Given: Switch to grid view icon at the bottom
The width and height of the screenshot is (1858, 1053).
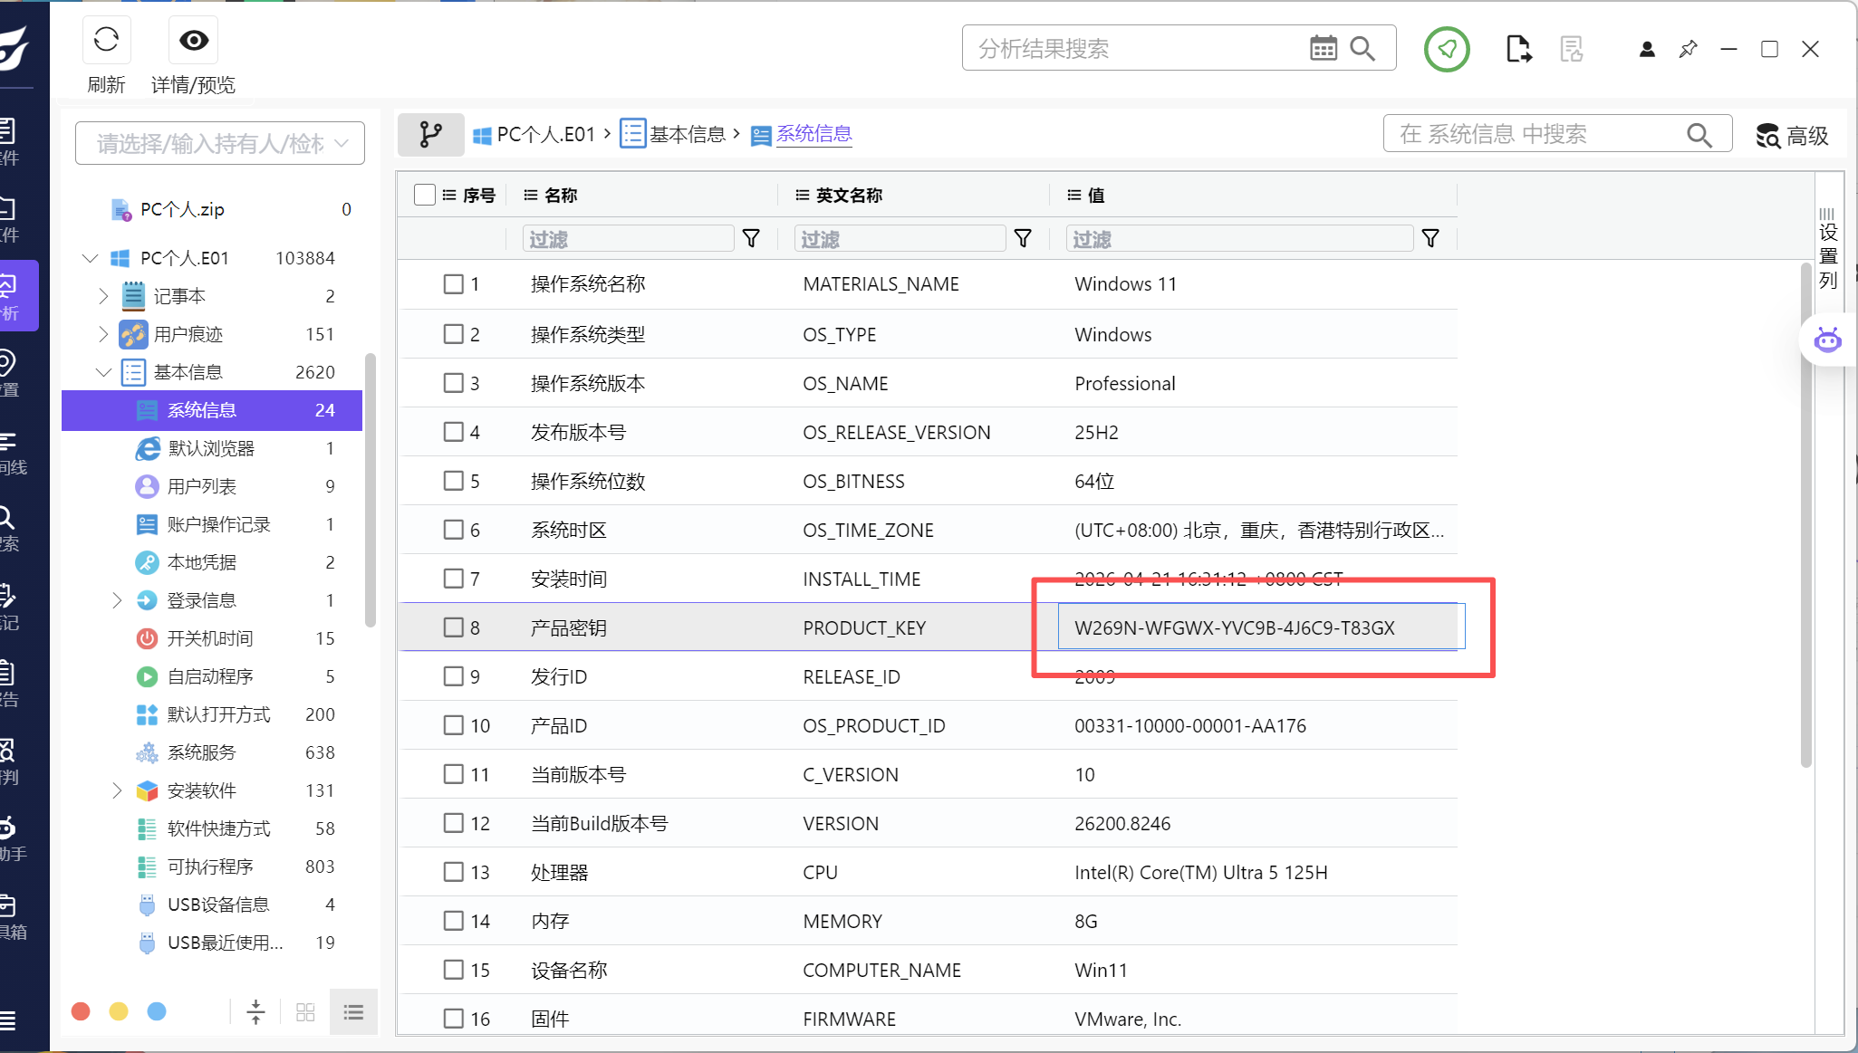Looking at the screenshot, I should [305, 1011].
